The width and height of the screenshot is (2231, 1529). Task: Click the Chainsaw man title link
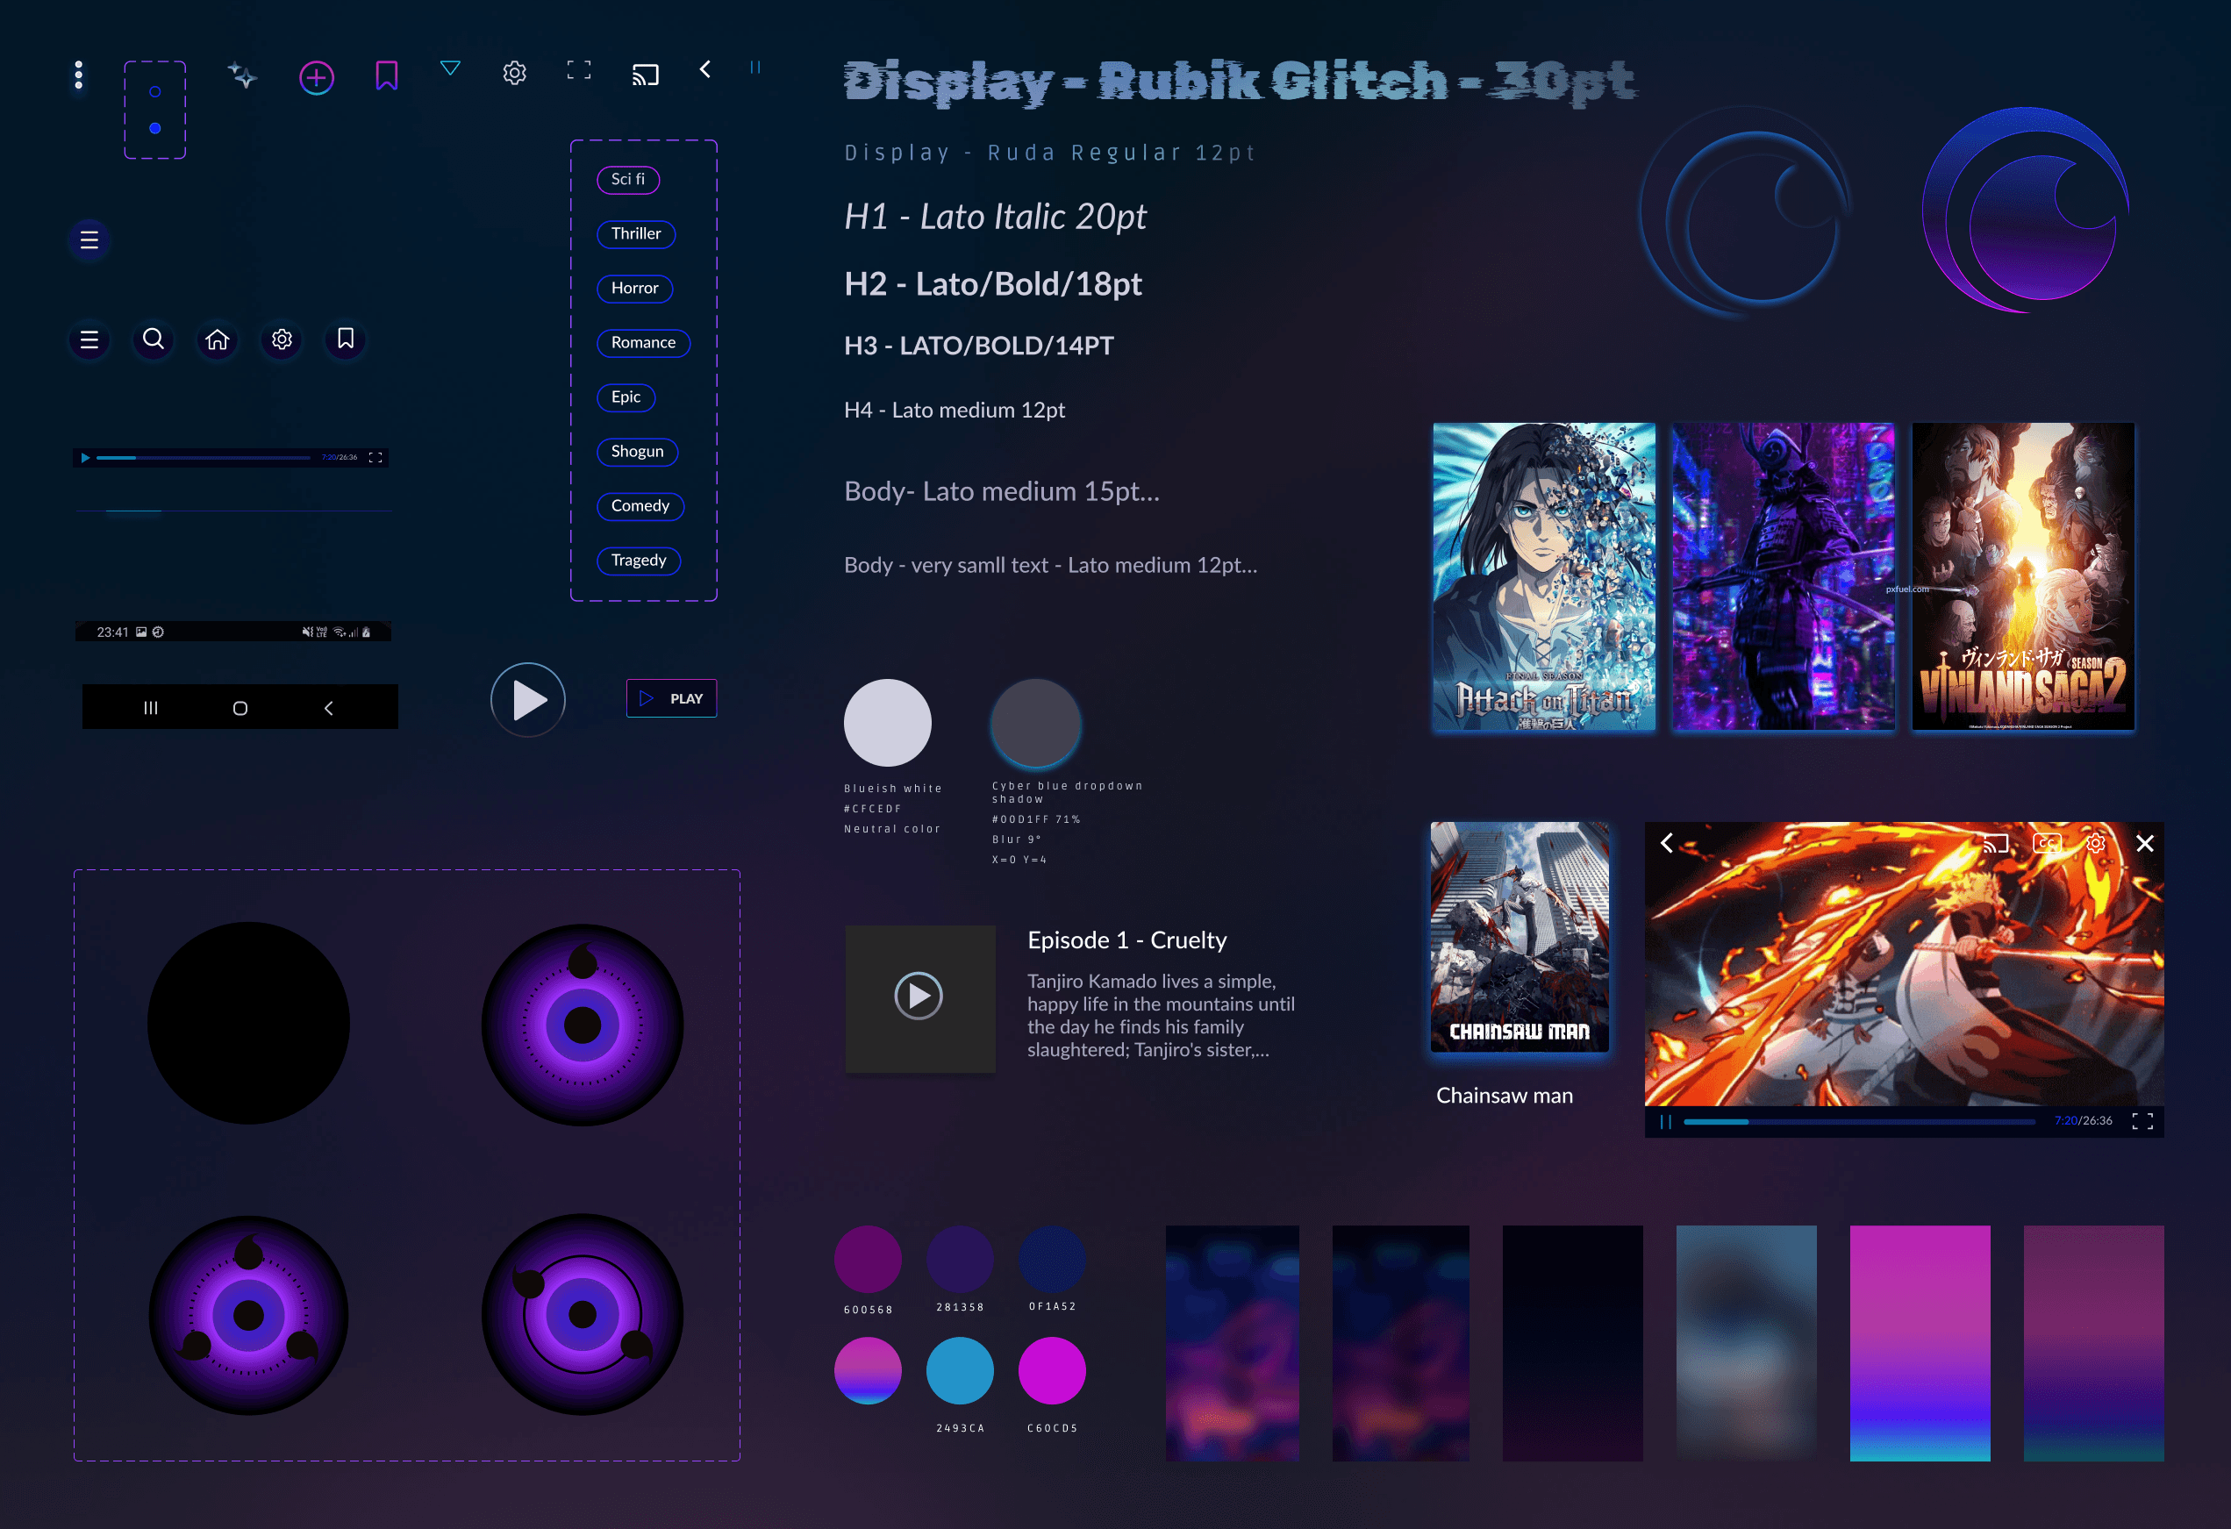[1504, 1095]
